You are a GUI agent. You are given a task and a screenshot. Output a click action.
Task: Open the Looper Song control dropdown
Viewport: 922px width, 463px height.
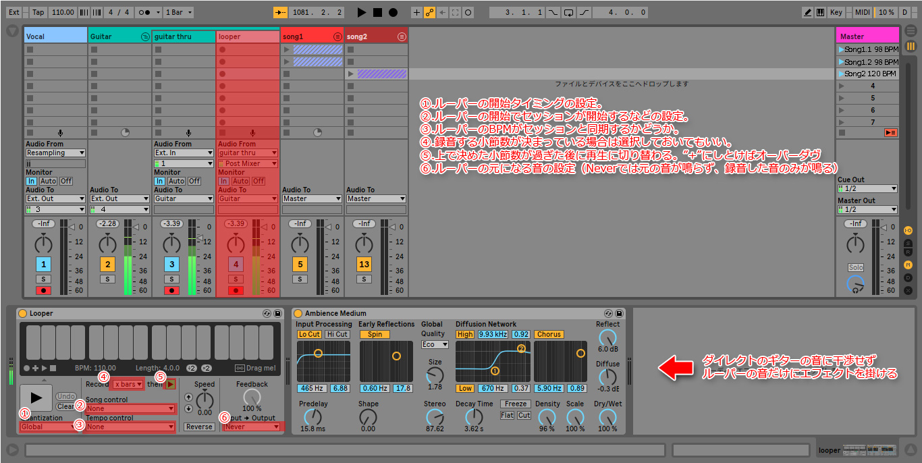(x=130, y=408)
